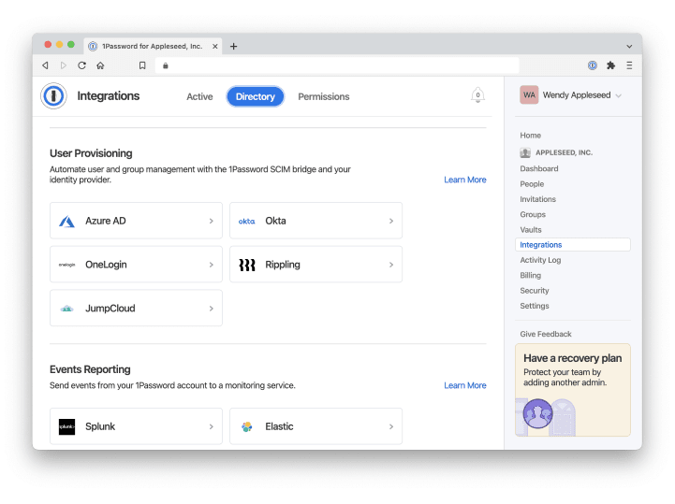Click the APPLESEED, INC. account label

tap(564, 152)
